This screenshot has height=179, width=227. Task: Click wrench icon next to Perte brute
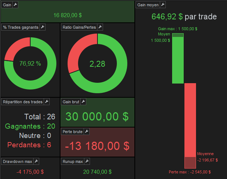click(x=87, y=131)
